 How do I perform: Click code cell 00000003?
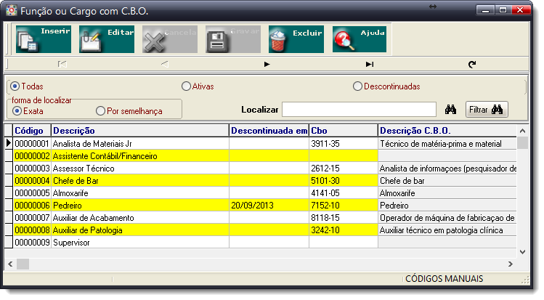coord(32,169)
